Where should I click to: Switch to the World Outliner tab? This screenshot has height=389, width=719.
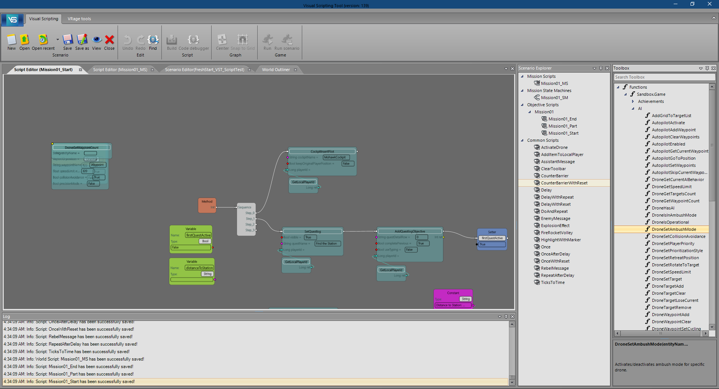[x=276, y=70]
